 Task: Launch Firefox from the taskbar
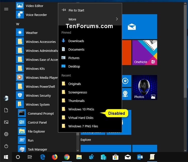tap(55, 157)
